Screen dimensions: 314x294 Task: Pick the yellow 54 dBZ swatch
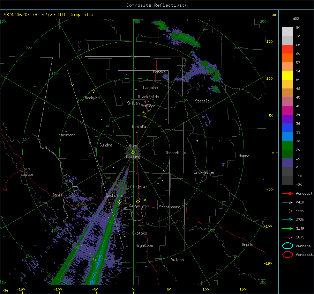pyautogui.click(x=287, y=76)
